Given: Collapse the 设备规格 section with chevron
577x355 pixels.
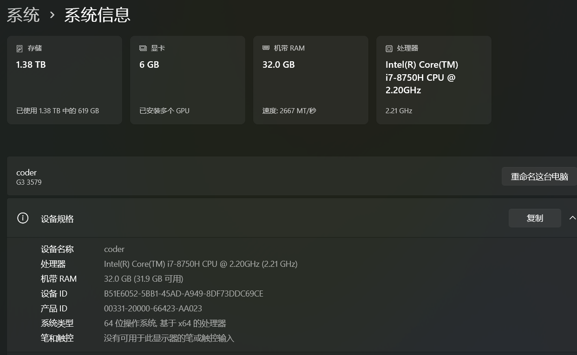Looking at the screenshot, I should 572,218.
